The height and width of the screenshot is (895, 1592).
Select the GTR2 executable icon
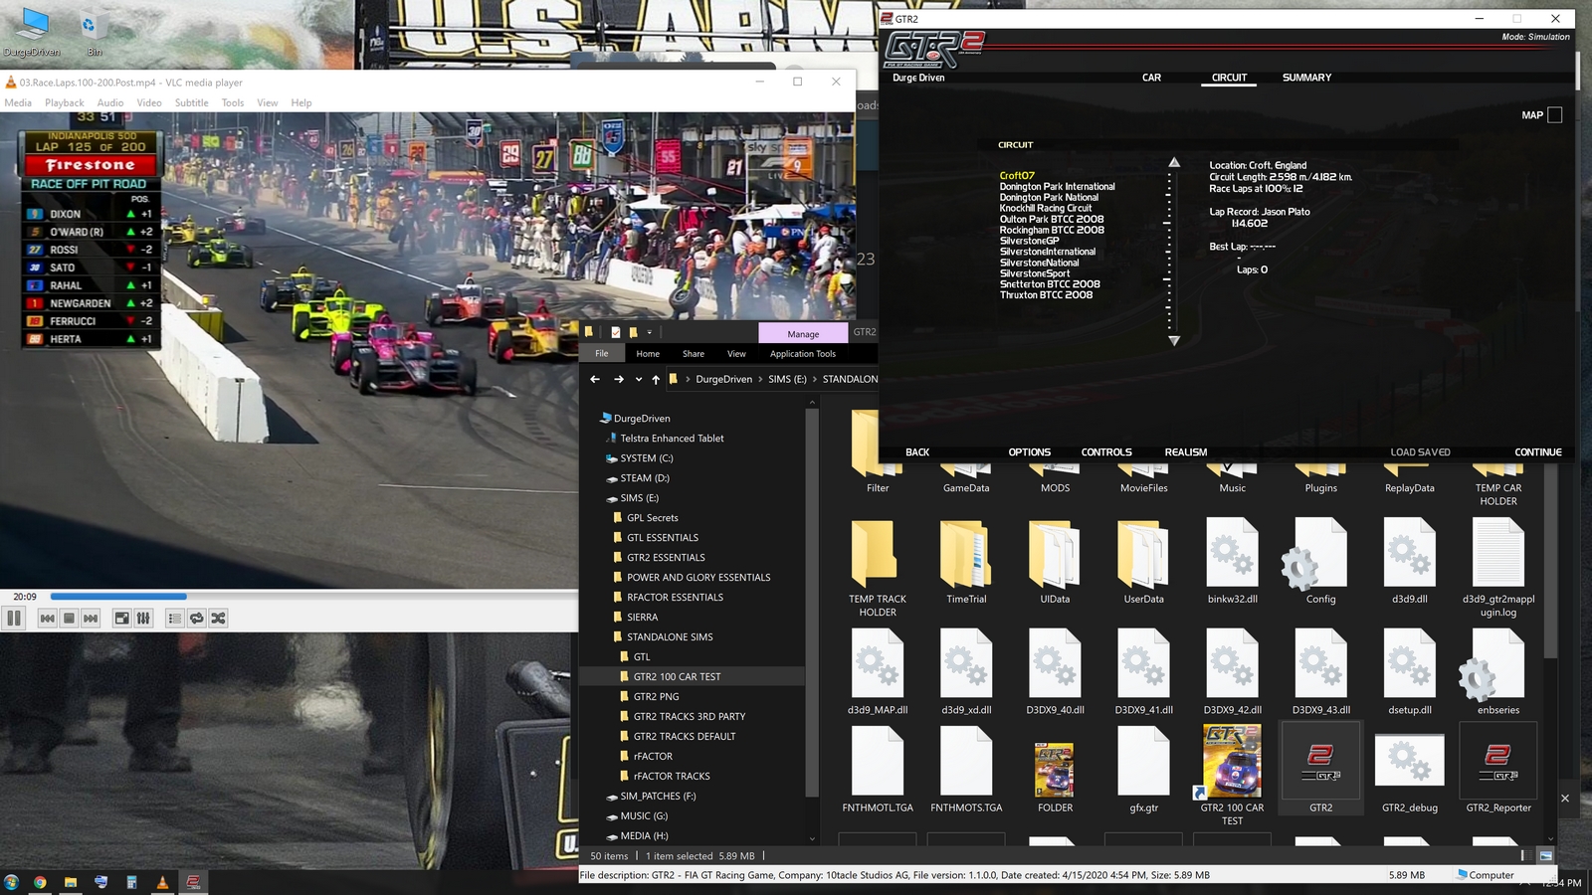1320,769
